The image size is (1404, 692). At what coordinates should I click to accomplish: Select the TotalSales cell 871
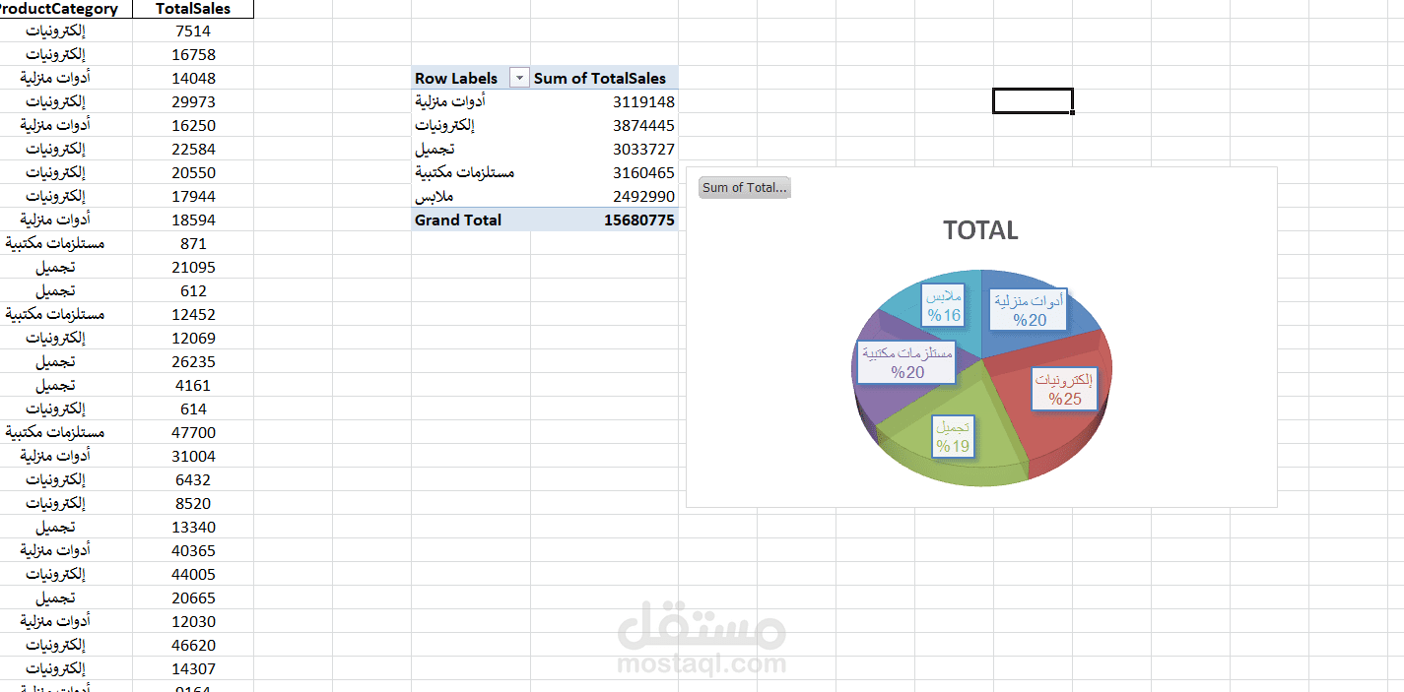[x=193, y=243]
